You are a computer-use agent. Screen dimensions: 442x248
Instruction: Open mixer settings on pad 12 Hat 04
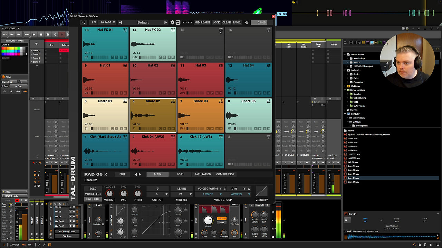tap(268, 65)
